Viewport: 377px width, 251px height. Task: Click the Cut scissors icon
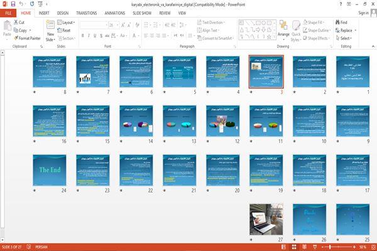click(x=16, y=22)
